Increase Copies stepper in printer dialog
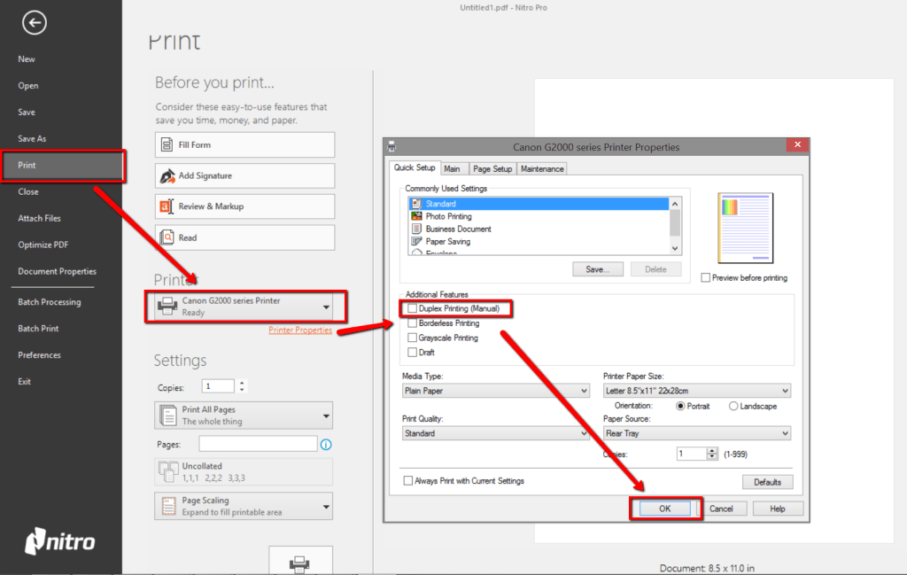The image size is (907, 575). [712, 451]
